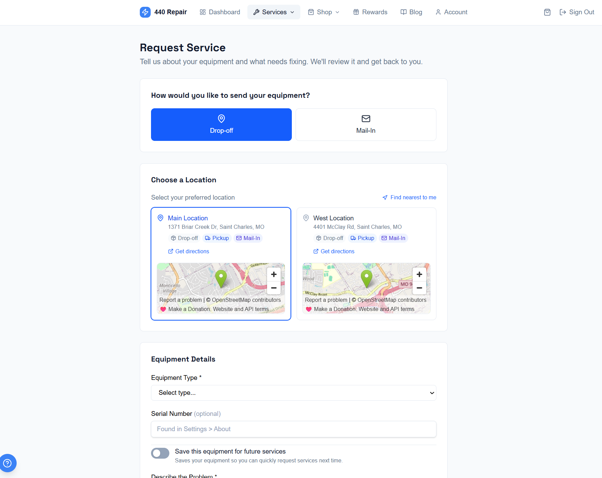Go to the Dashboard nav item

[x=220, y=12]
